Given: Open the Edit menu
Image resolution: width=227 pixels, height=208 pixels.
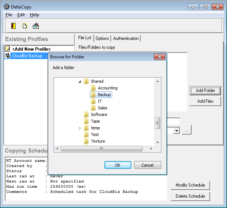Looking at the screenshot, I should coord(21,15).
